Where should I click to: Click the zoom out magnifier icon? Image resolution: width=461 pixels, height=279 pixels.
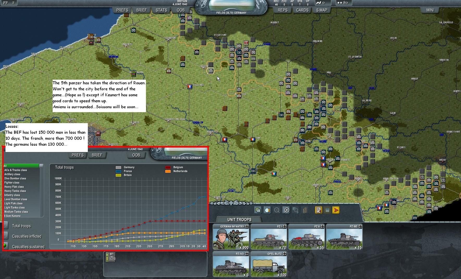coord(277,210)
